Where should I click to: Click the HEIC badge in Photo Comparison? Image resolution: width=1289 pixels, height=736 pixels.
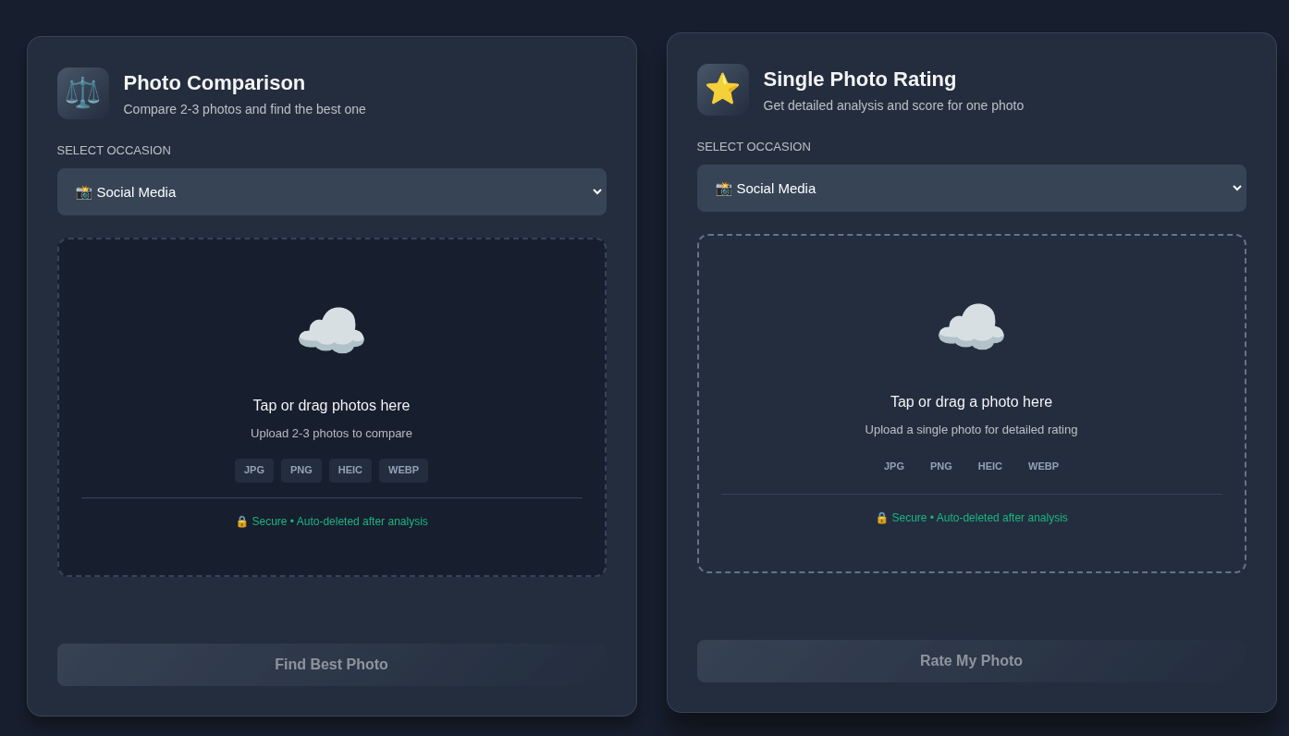(350, 471)
